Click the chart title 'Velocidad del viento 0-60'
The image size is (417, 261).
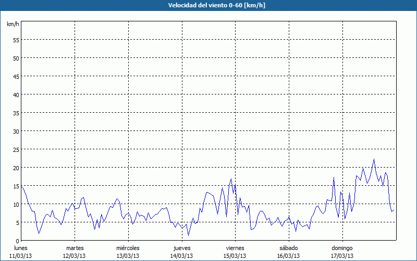[208, 5]
